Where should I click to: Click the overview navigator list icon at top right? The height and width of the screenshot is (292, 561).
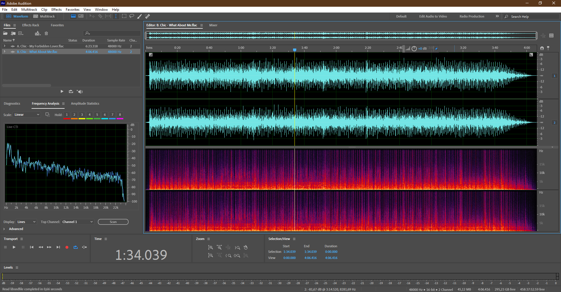pos(551,36)
